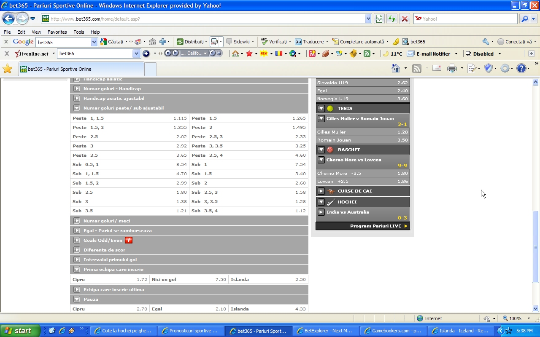The width and height of the screenshot is (540, 337).
Task: Open the File menu
Action: click(7, 32)
